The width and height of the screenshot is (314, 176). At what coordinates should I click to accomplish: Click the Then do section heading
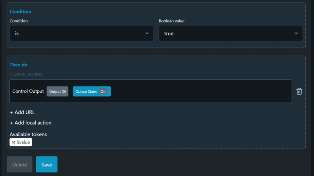18,65
